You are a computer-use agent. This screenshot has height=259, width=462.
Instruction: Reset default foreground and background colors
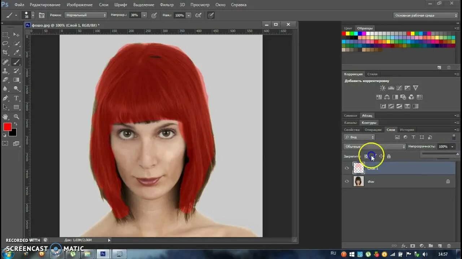click(4, 135)
